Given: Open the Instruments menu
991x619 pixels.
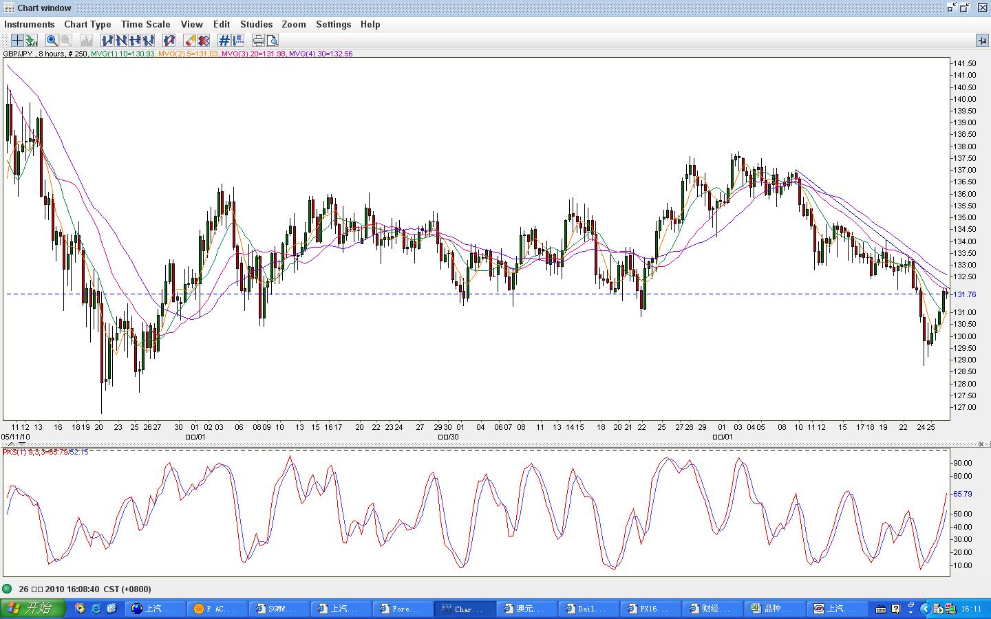Looking at the screenshot, I should [30, 24].
